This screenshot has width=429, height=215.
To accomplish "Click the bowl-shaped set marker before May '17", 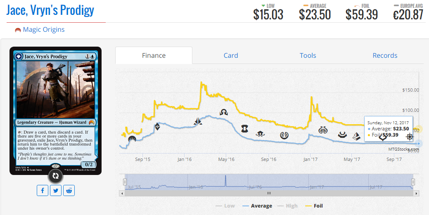I will [x=342, y=135].
